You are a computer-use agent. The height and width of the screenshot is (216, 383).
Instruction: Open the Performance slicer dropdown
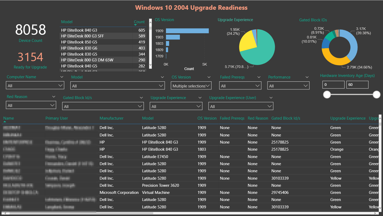288,86
